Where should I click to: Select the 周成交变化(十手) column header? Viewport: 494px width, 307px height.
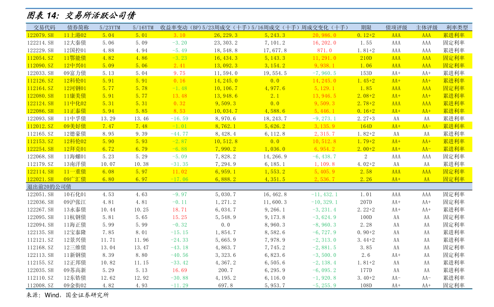point(324,27)
